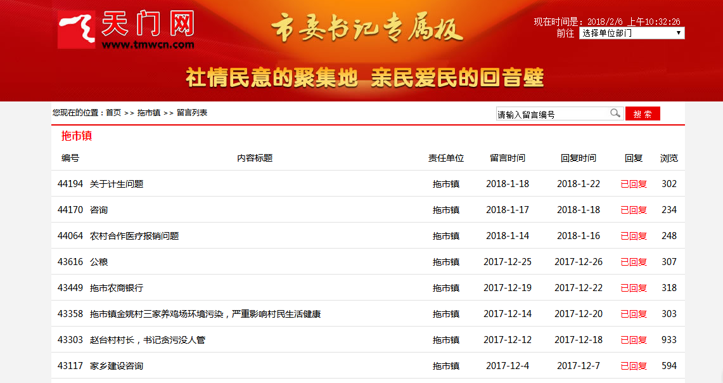Click message number 44064
The height and width of the screenshot is (383, 723).
click(x=70, y=236)
